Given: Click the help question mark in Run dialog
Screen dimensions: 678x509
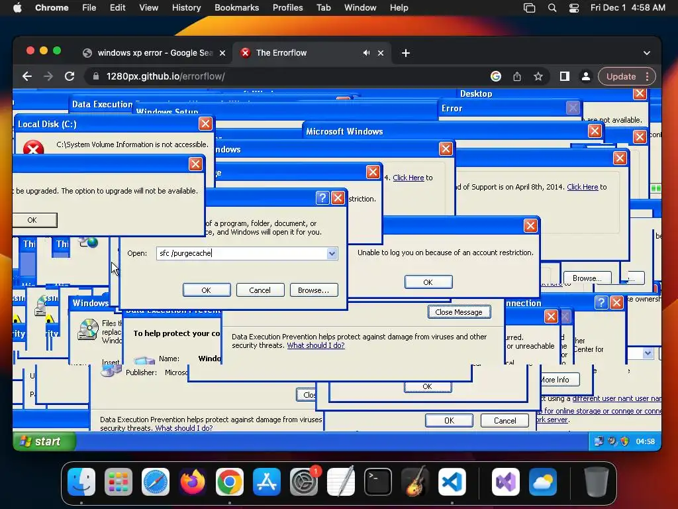Looking at the screenshot, I should tap(322, 198).
